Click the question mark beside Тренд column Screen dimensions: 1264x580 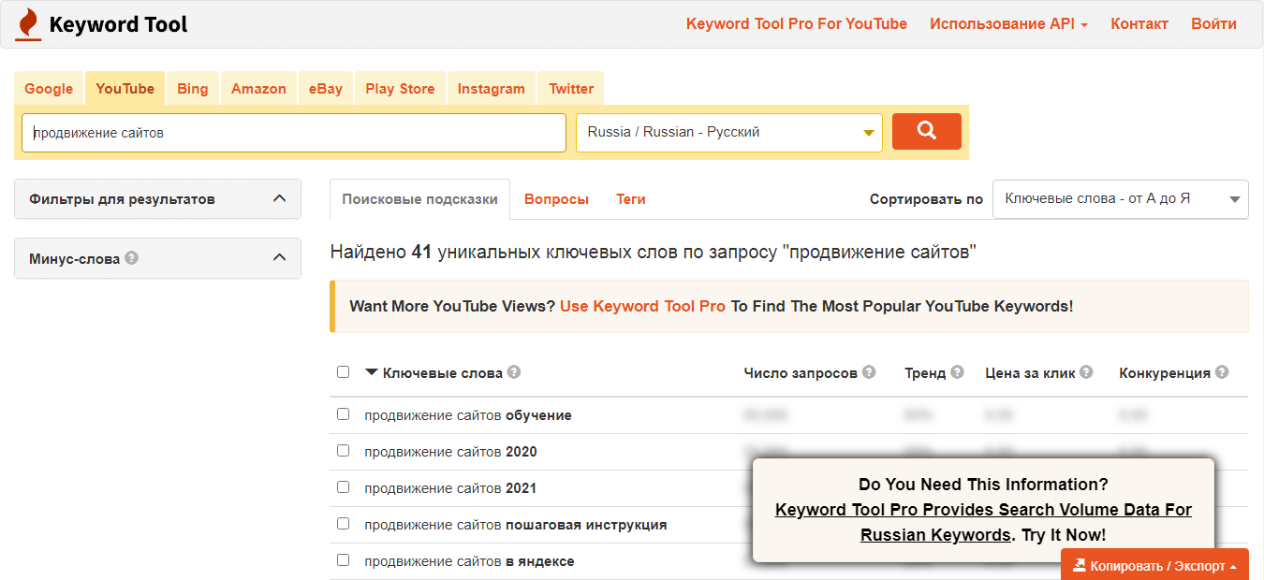pos(959,371)
